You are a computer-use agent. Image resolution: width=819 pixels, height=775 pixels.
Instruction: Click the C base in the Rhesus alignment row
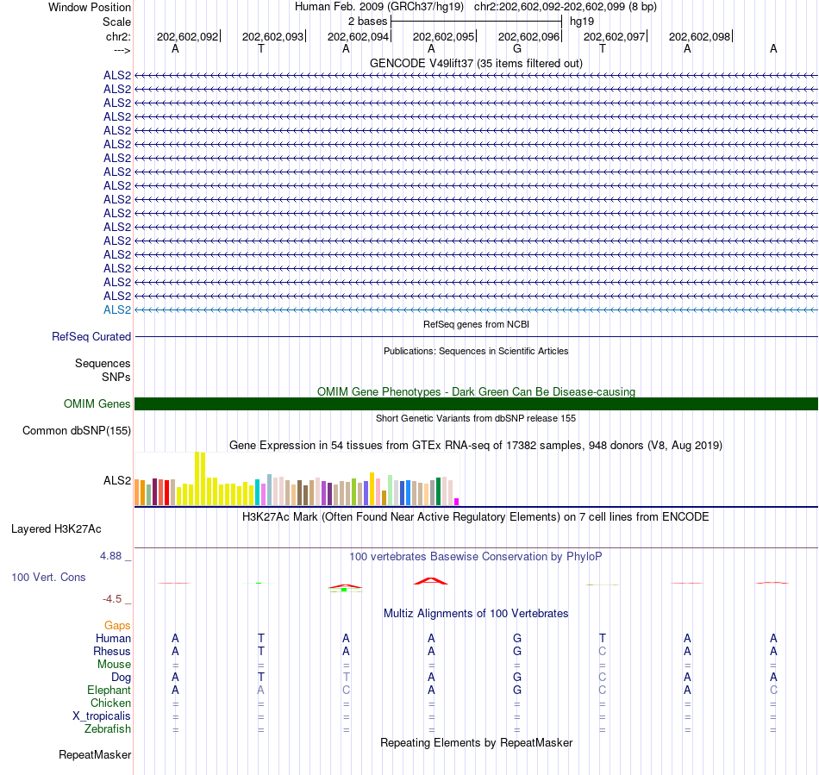(x=603, y=651)
